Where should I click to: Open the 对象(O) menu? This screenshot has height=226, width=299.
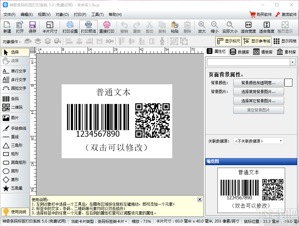coord(62,15)
